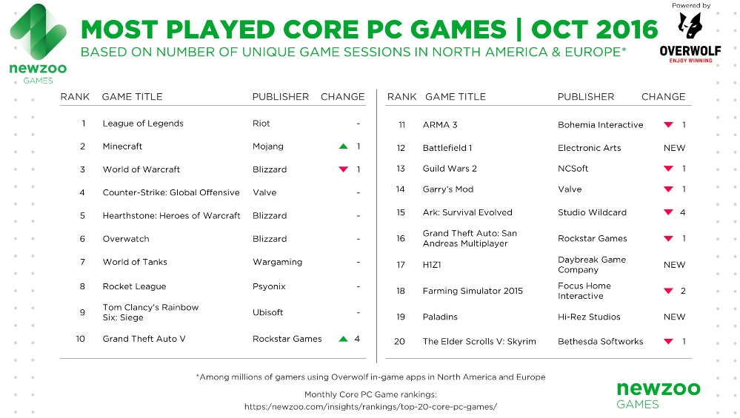The width and height of the screenshot is (740, 418).
Task: Click the Paladins game title
Action: point(440,317)
